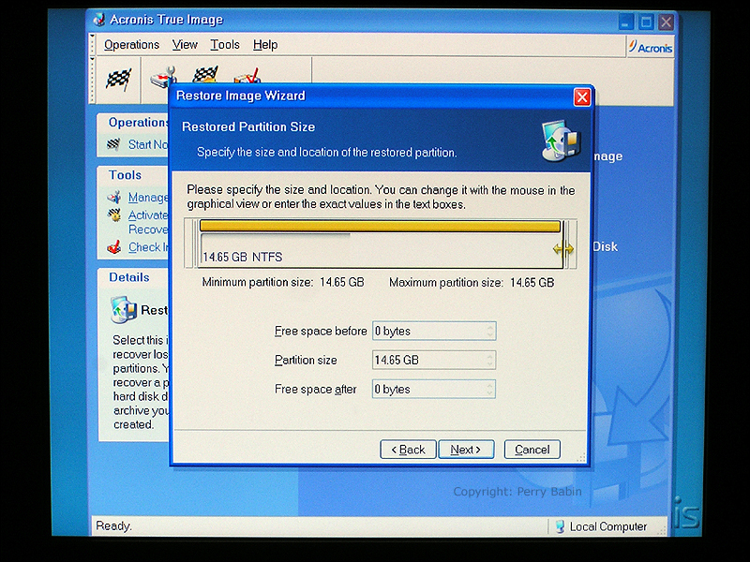Click the "Minimum partition size:" text
Image resolution: width=750 pixels, height=562 pixels.
click(x=257, y=283)
